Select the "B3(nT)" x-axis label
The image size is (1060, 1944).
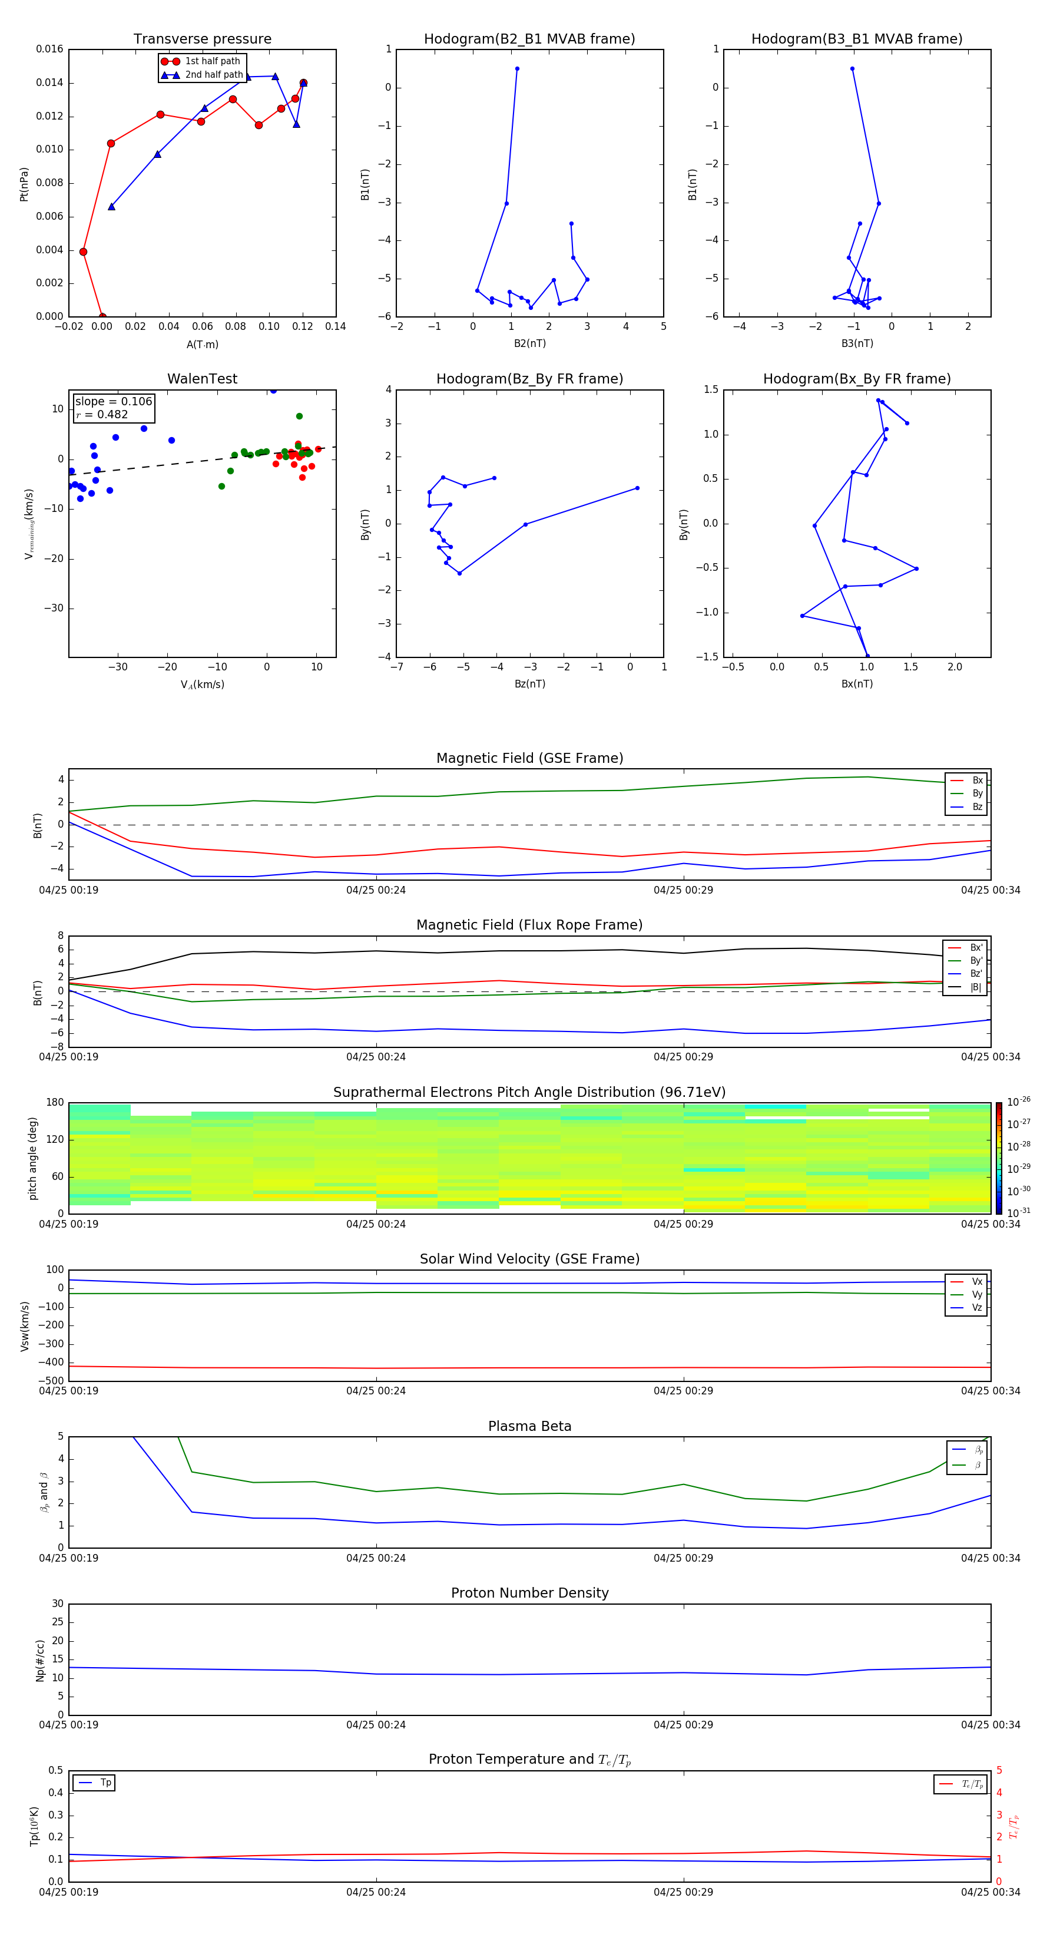point(857,343)
